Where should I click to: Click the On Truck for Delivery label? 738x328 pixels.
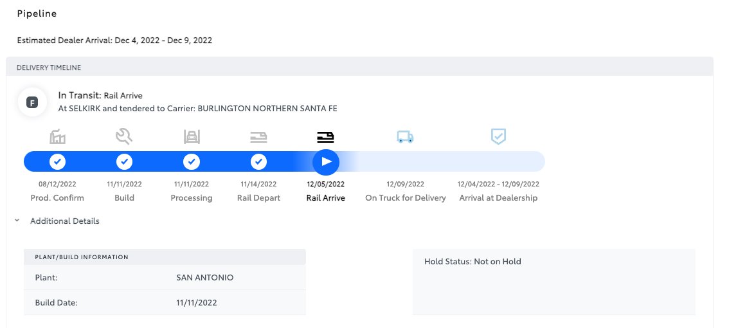pyautogui.click(x=405, y=198)
